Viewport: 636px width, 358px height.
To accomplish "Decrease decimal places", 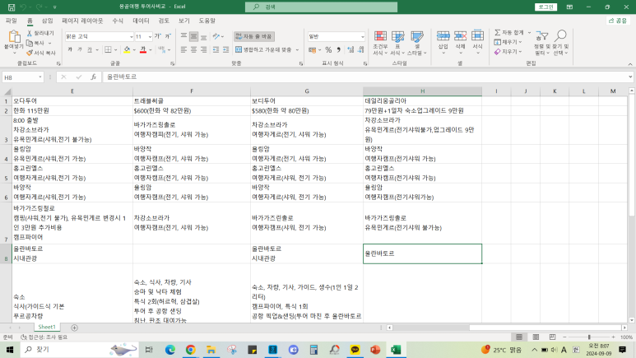I will (x=360, y=50).
